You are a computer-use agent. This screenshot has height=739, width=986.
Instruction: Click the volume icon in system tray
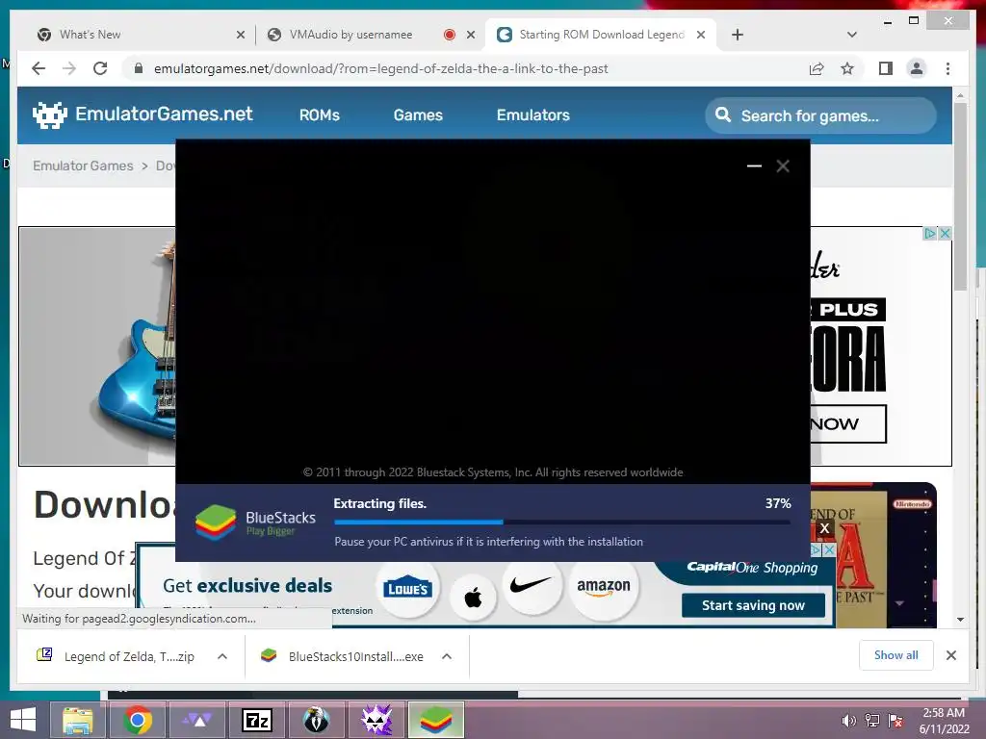(848, 721)
